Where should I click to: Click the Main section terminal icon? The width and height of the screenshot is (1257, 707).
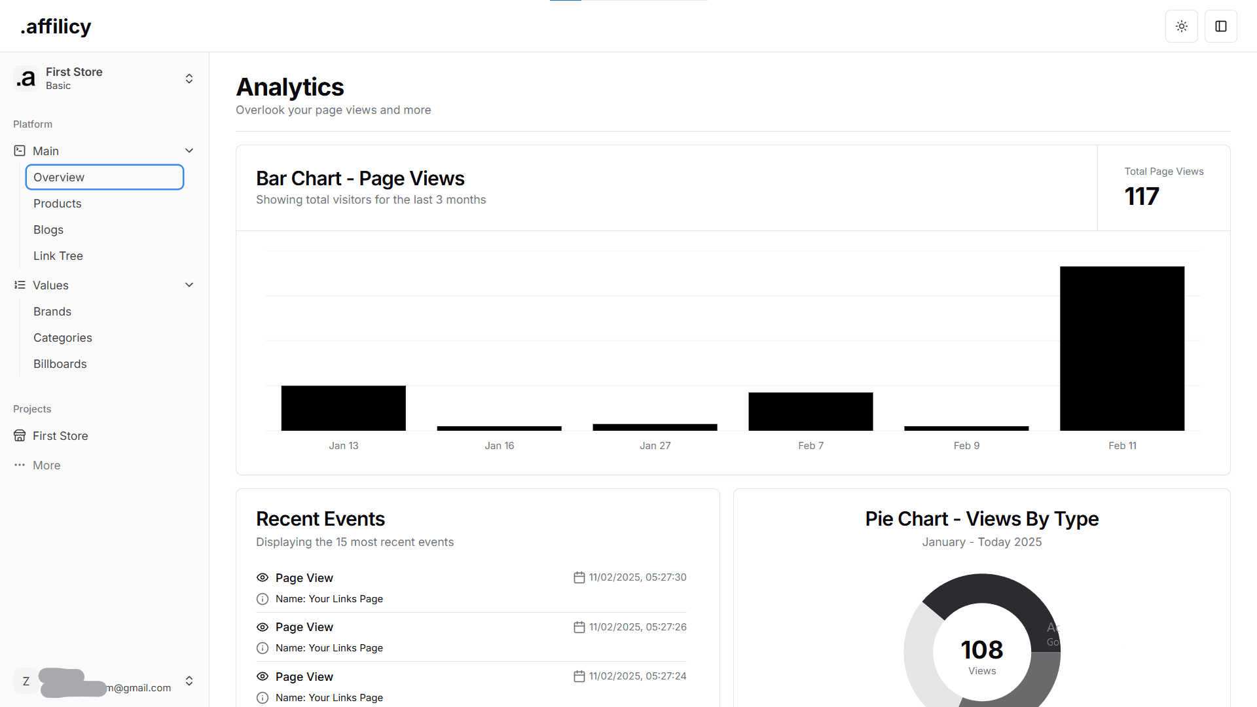click(20, 151)
